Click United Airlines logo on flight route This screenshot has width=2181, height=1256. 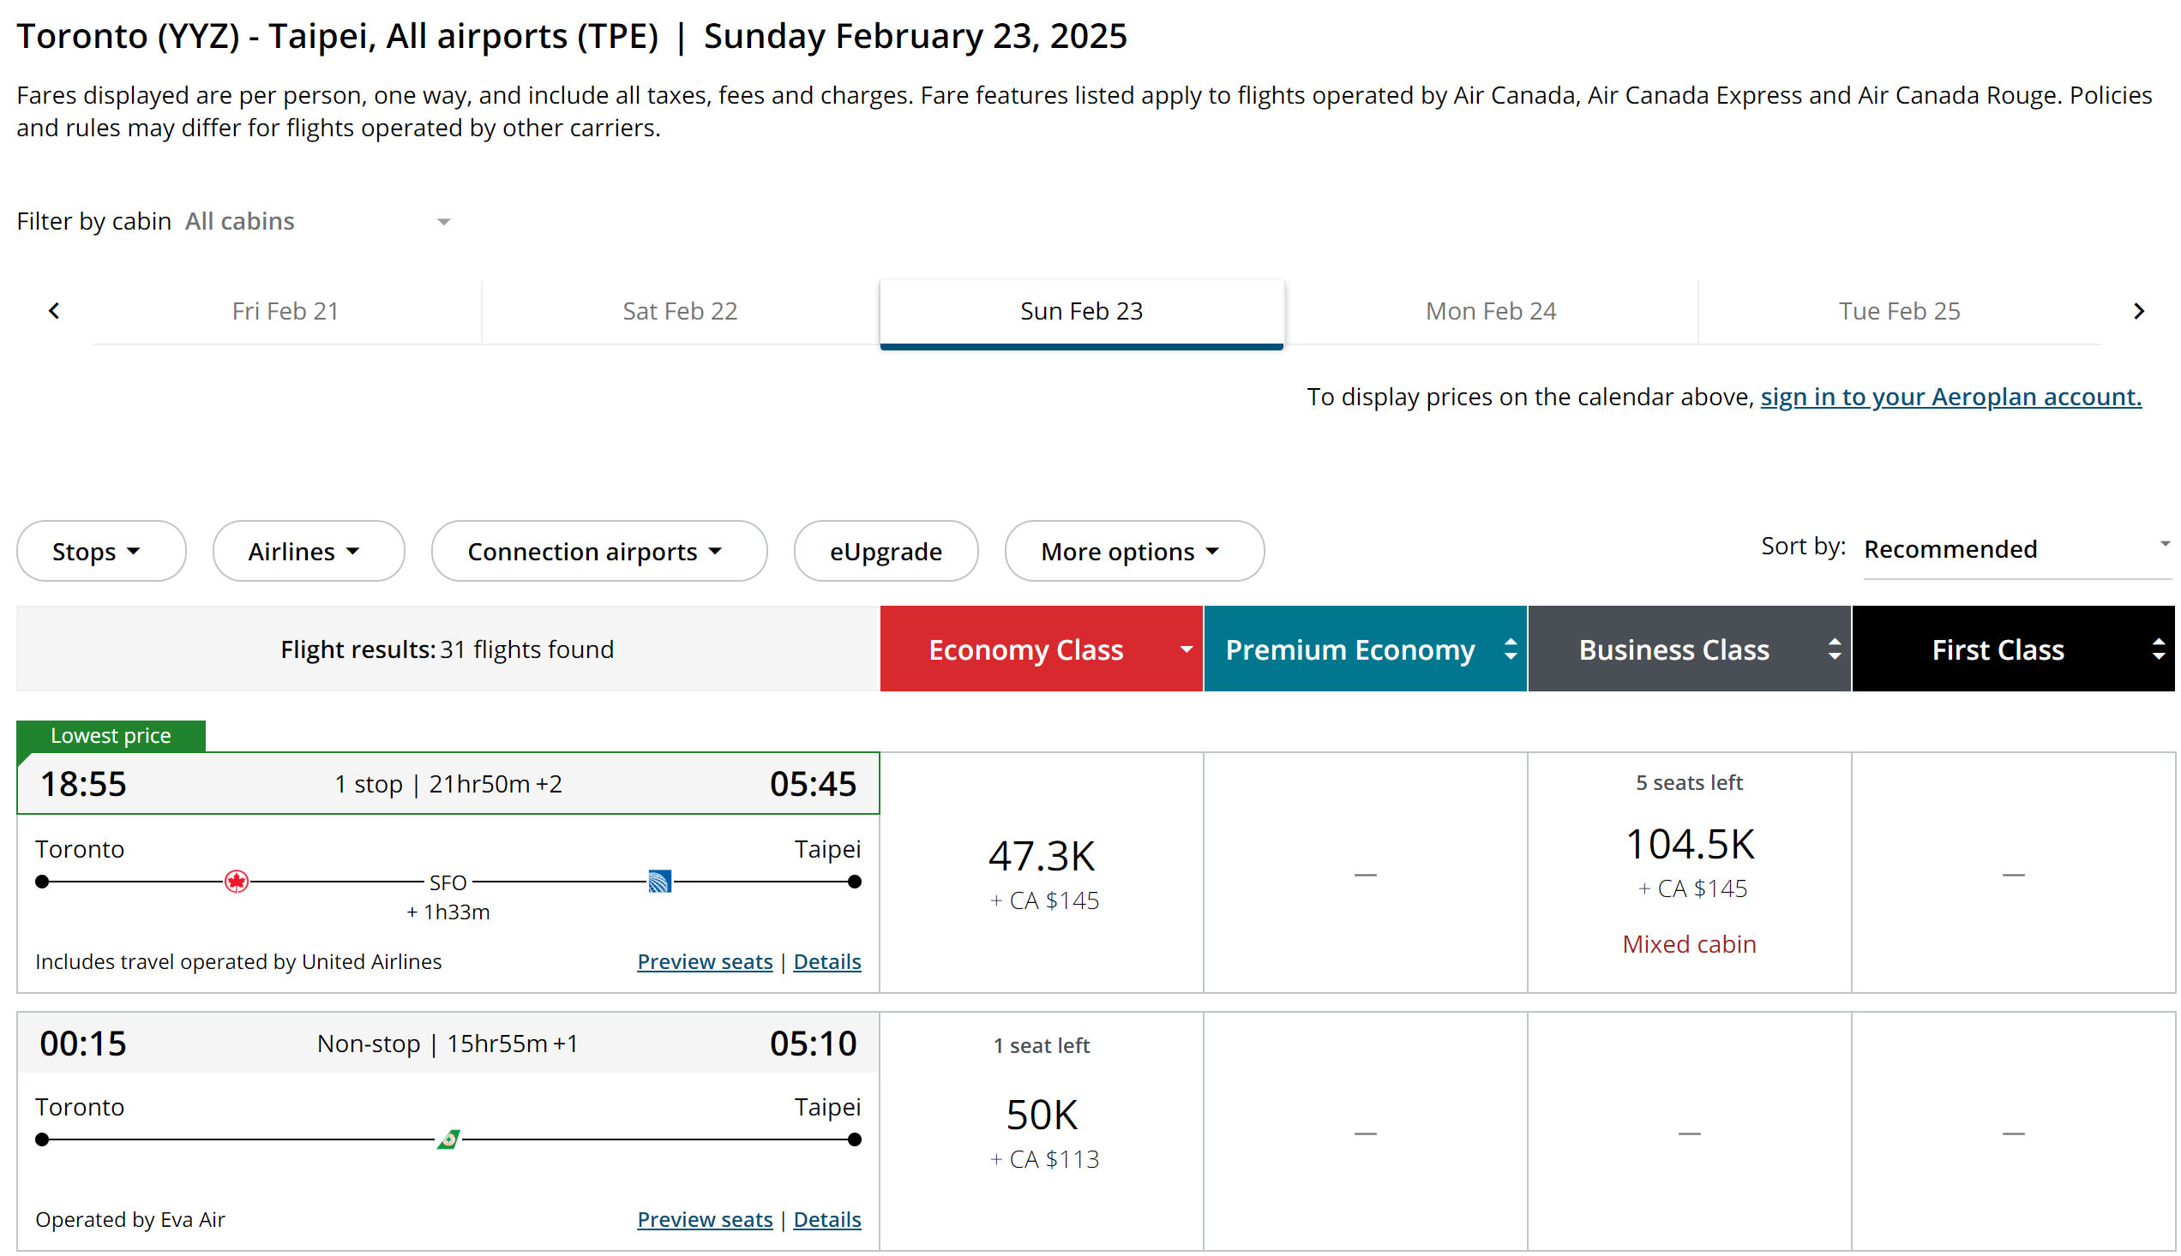point(659,881)
